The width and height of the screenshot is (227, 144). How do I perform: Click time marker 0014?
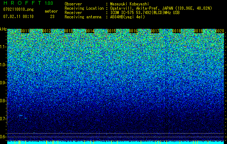pos(90,31)
